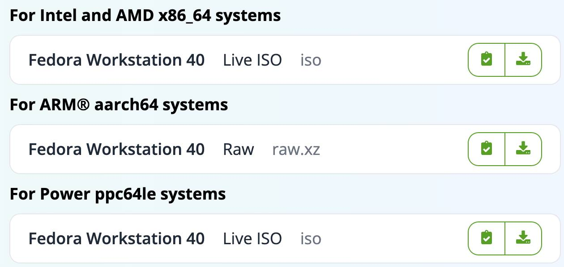The width and height of the screenshot is (564, 267).
Task: Click Fedora Workstation 40 title in aarch64 row
Action: (116, 149)
